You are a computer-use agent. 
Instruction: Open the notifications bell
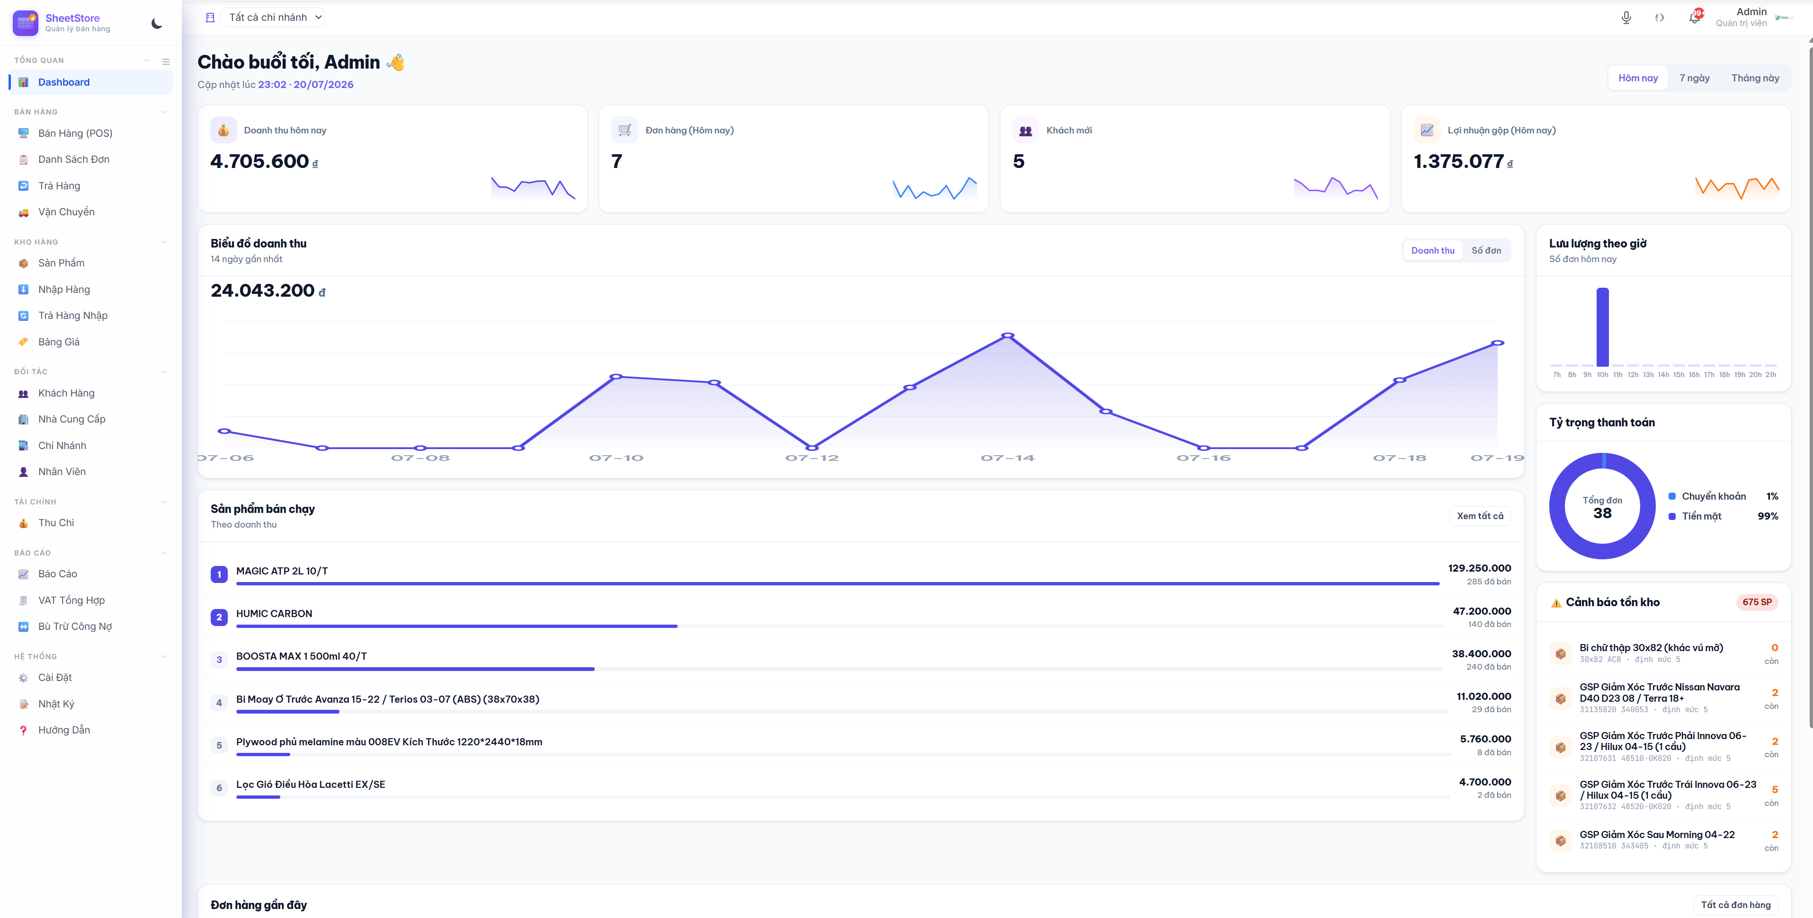pos(1695,18)
